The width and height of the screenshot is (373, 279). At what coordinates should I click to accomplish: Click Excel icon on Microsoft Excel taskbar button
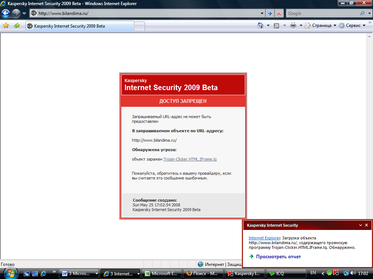click(x=148, y=274)
